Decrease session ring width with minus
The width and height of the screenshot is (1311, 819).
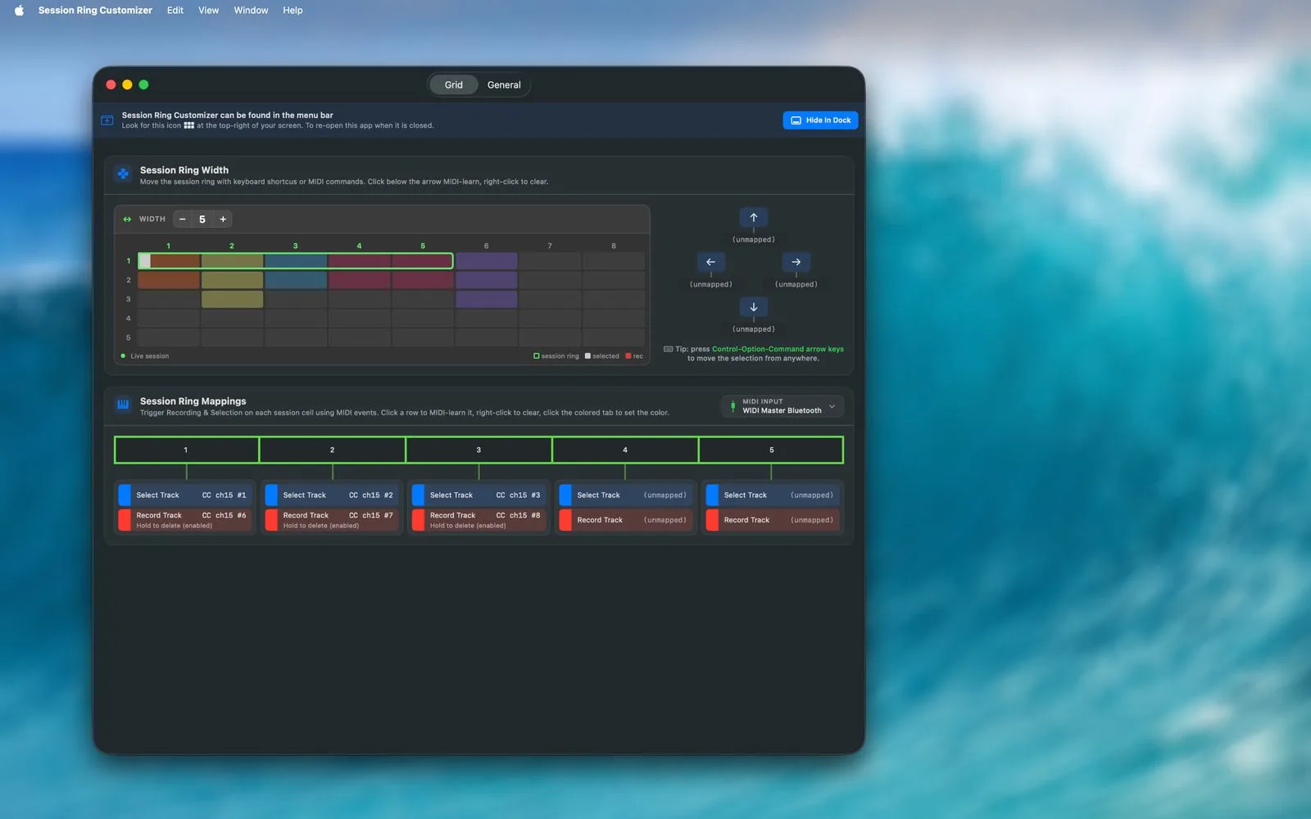[x=182, y=219]
